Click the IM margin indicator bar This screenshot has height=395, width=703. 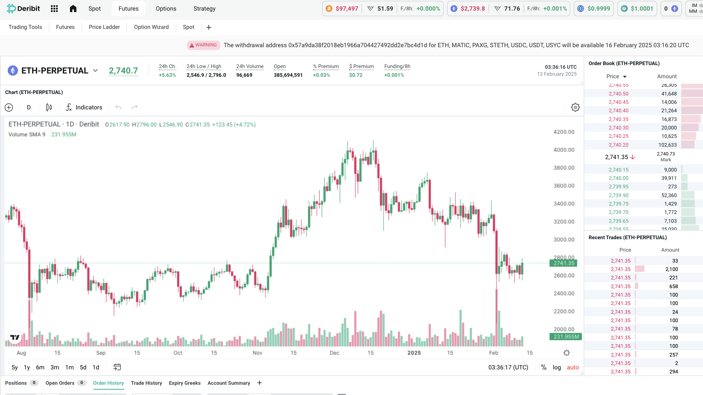click(700, 5)
